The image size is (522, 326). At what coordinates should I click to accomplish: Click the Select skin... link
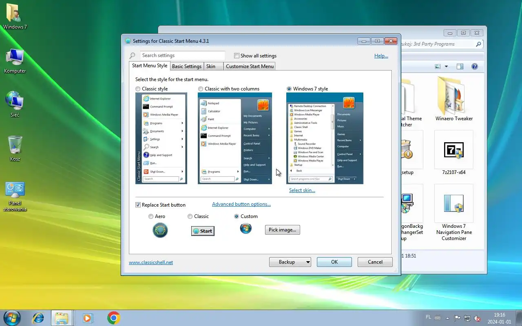click(x=302, y=190)
